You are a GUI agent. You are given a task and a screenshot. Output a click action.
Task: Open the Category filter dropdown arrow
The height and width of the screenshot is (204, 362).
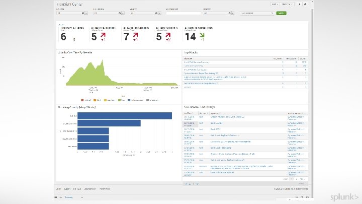point(233,13)
